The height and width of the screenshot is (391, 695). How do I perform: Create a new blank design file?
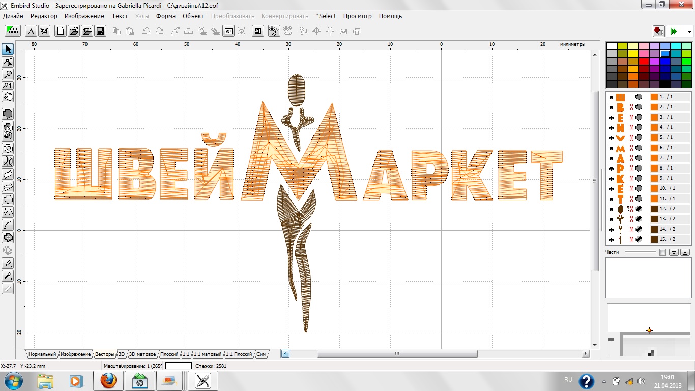[61, 31]
